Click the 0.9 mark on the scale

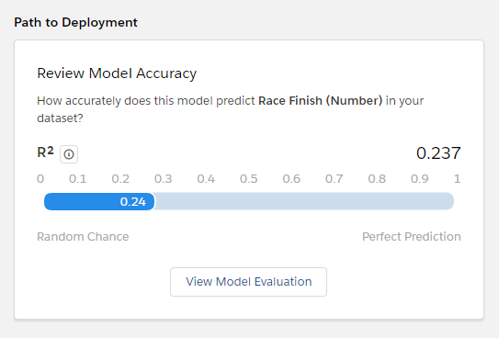419,179
